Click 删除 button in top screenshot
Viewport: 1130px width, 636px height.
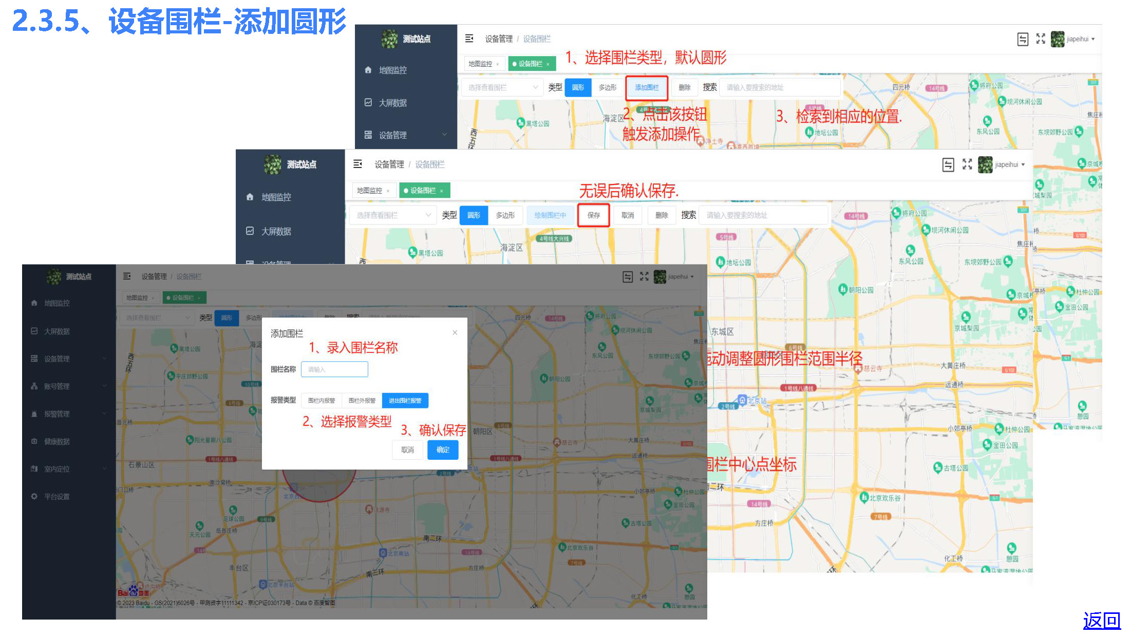click(x=684, y=87)
